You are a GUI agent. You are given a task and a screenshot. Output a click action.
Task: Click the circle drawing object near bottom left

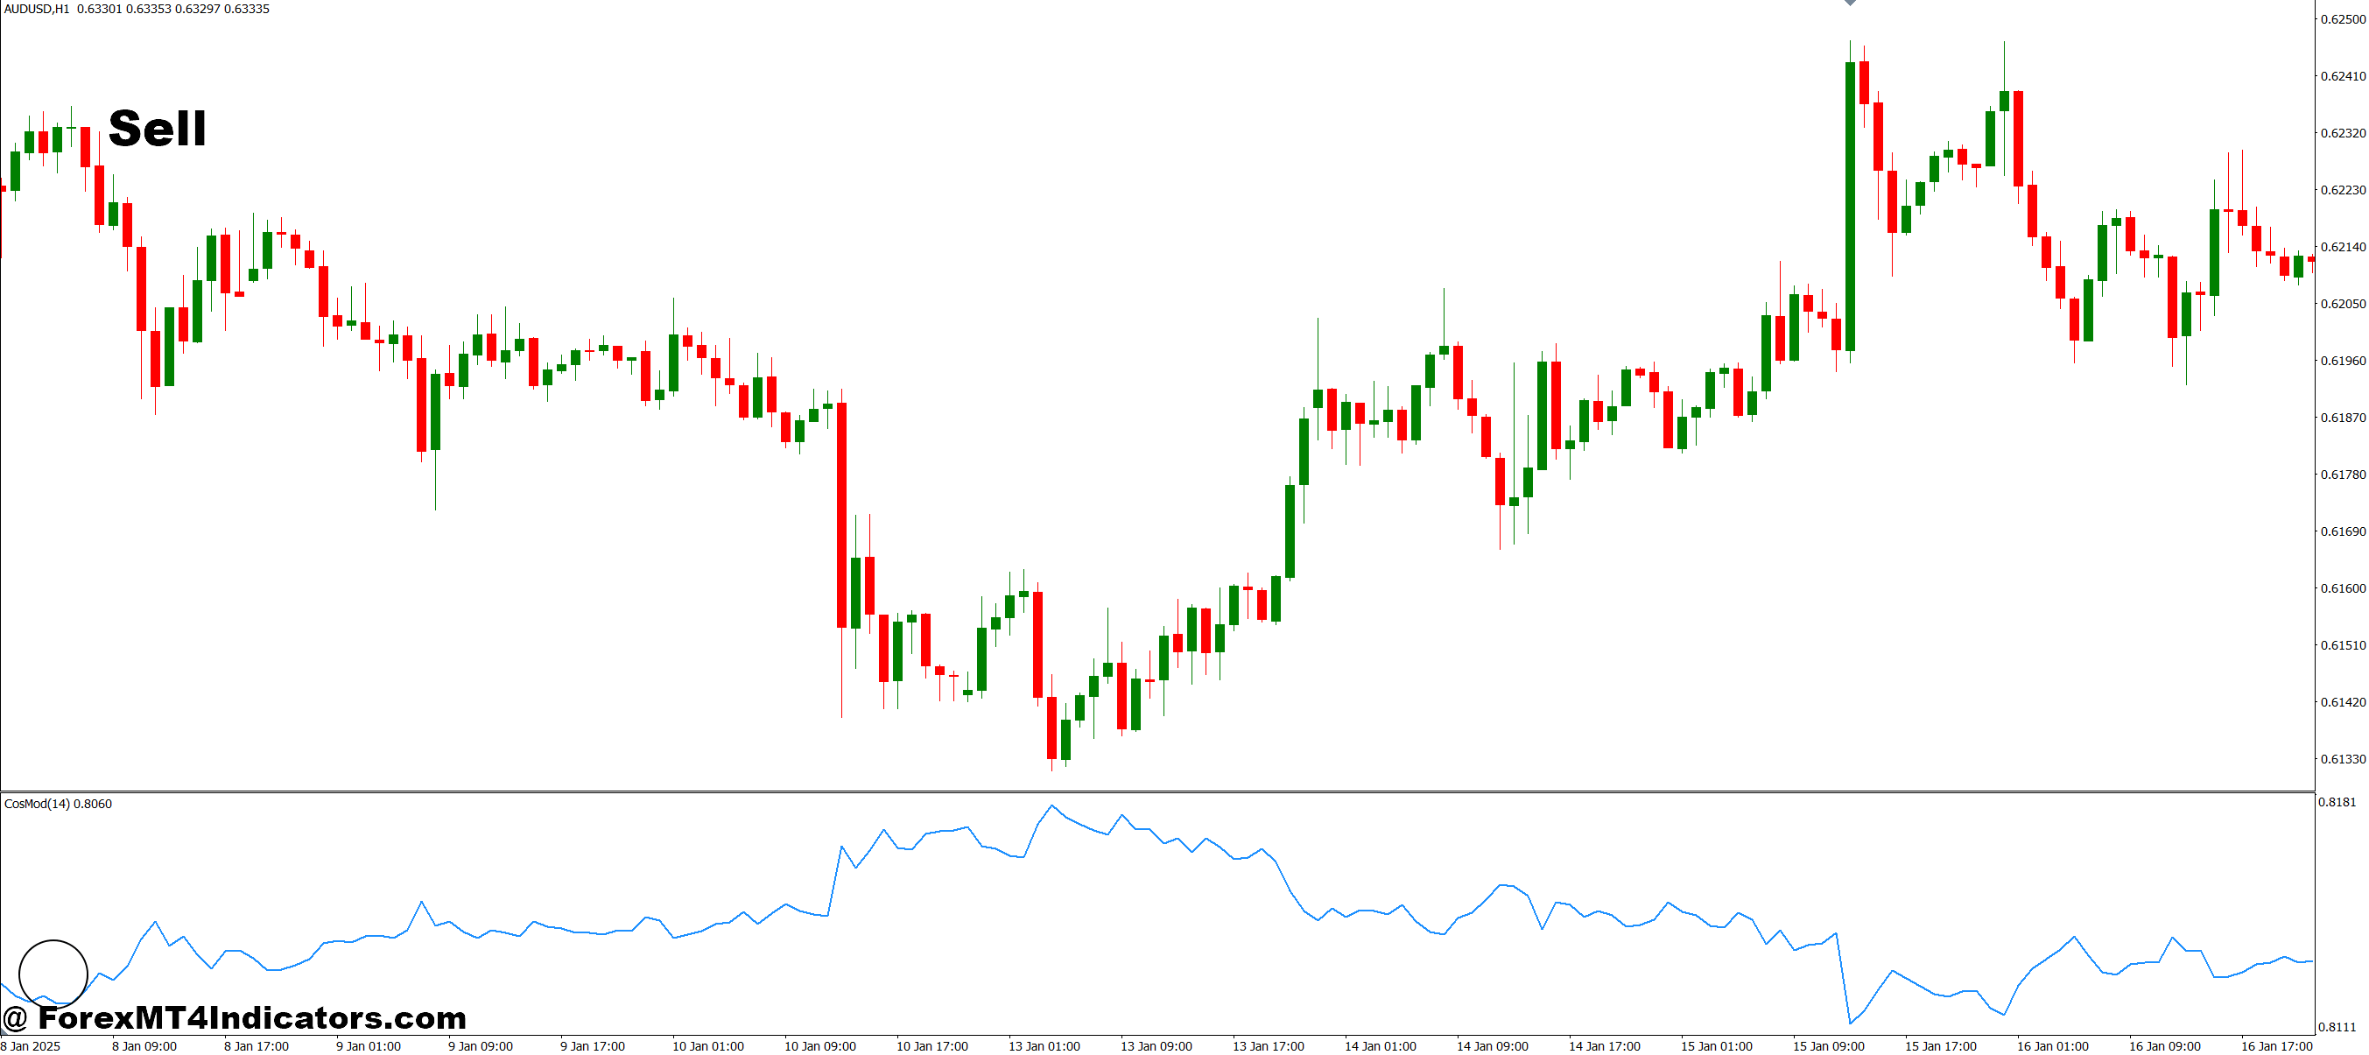click(x=53, y=973)
